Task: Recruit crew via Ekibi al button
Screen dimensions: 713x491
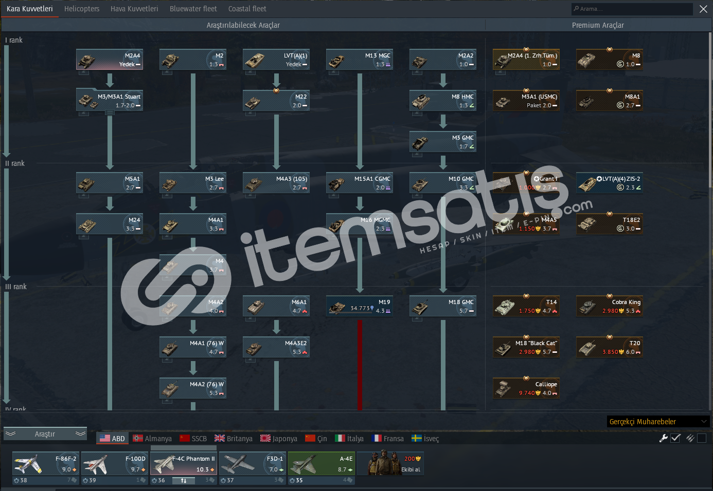Action: pyautogui.click(x=390, y=463)
